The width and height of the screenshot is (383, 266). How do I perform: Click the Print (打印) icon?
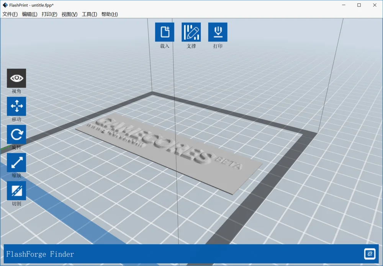tap(218, 32)
